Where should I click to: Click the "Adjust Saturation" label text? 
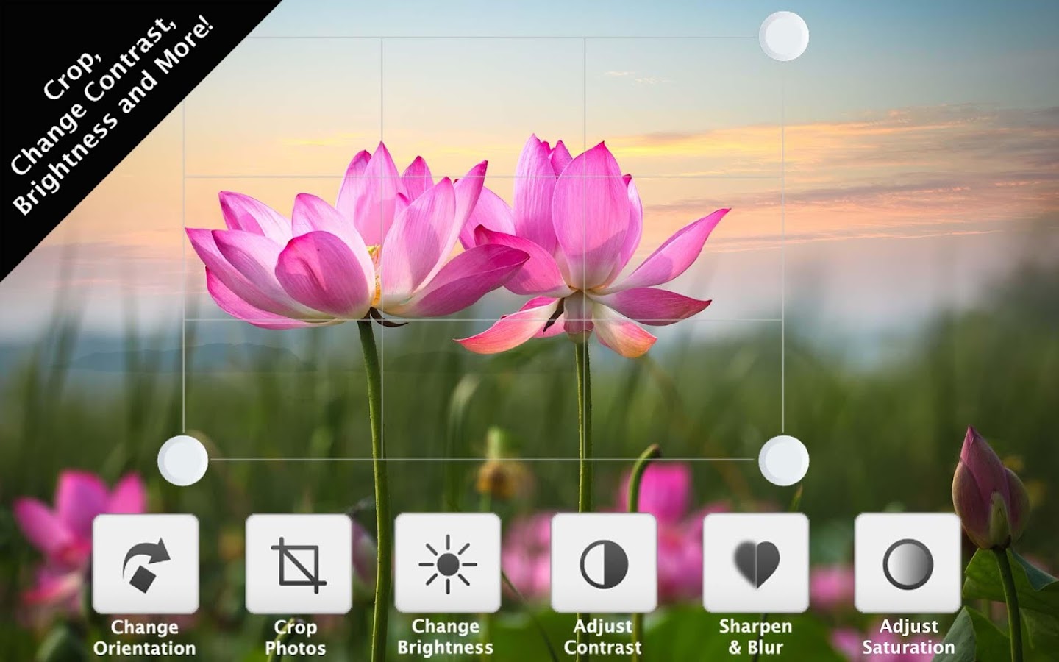click(909, 637)
